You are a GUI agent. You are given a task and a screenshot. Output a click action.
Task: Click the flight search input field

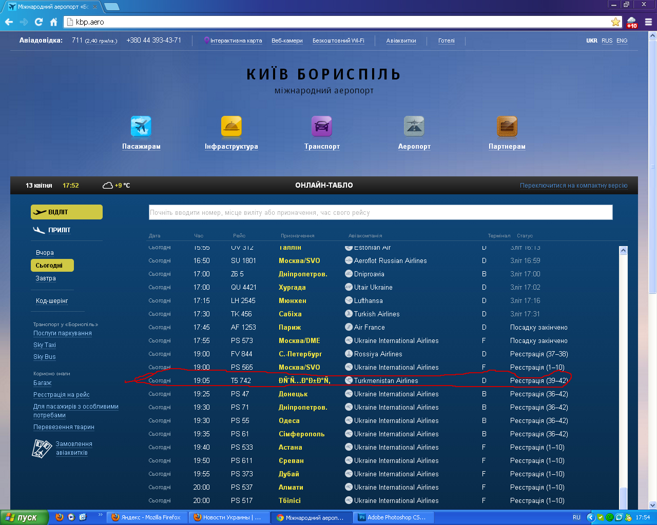coord(380,212)
